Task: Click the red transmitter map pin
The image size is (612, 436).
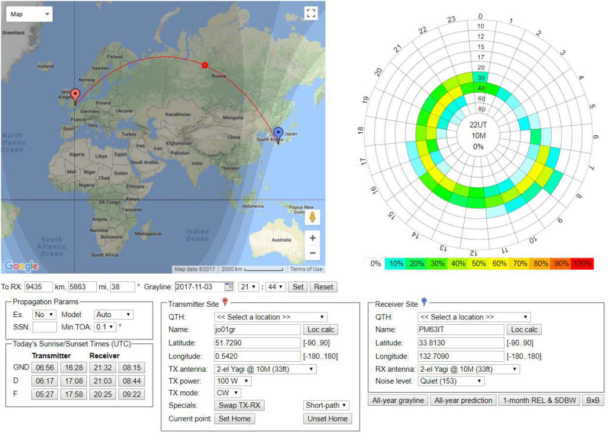Action: click(x=75, y=96)
